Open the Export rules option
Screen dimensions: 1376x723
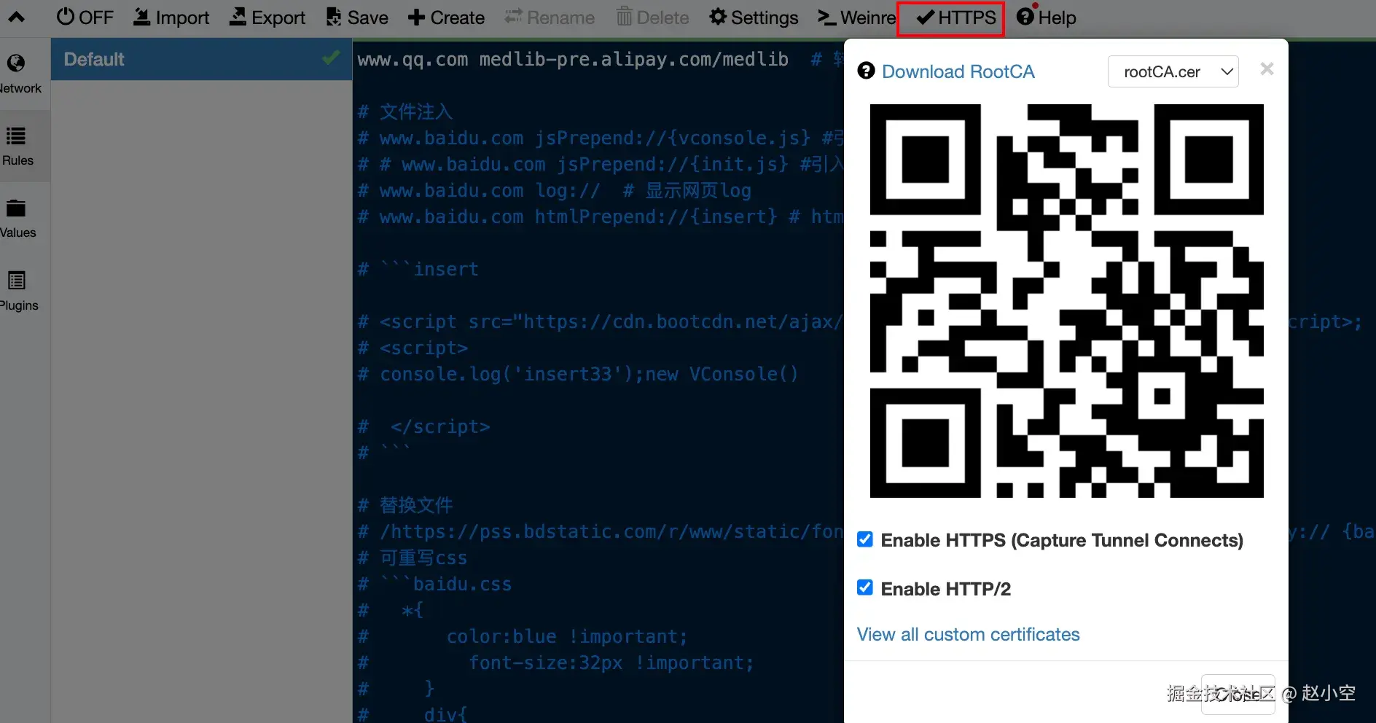pyautogui.click(x=267, y=17)
